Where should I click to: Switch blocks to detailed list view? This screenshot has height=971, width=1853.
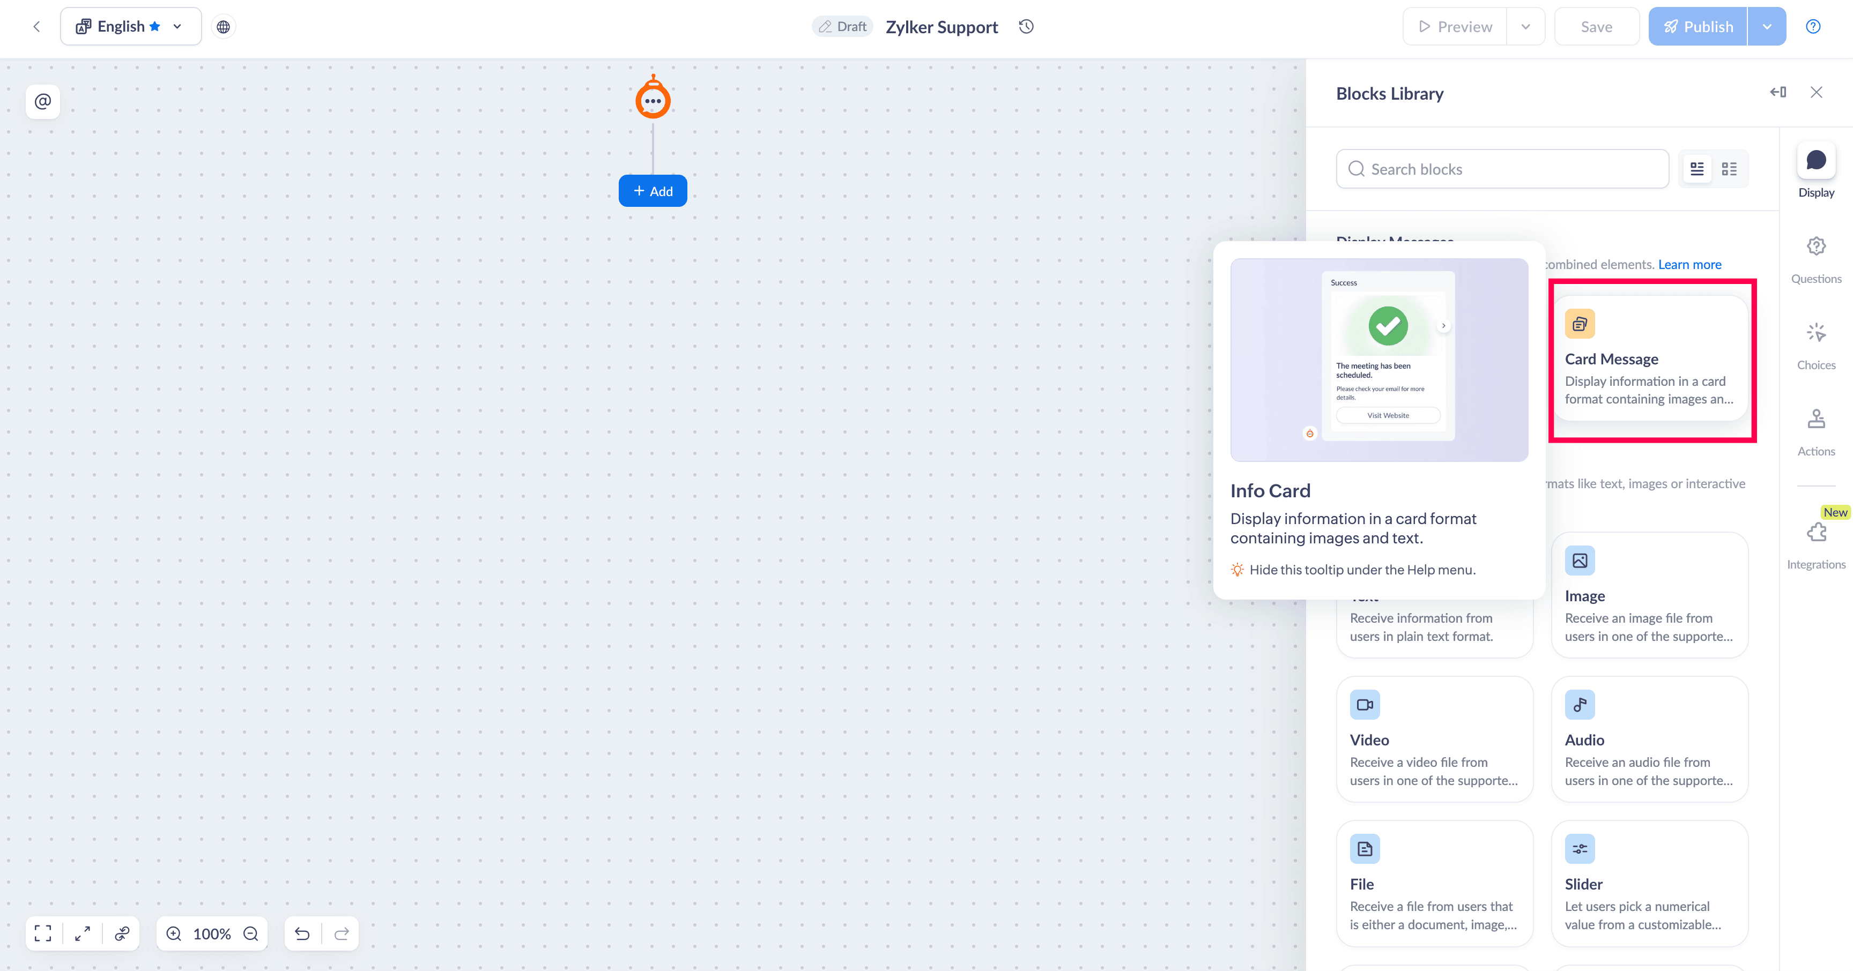1697,169
